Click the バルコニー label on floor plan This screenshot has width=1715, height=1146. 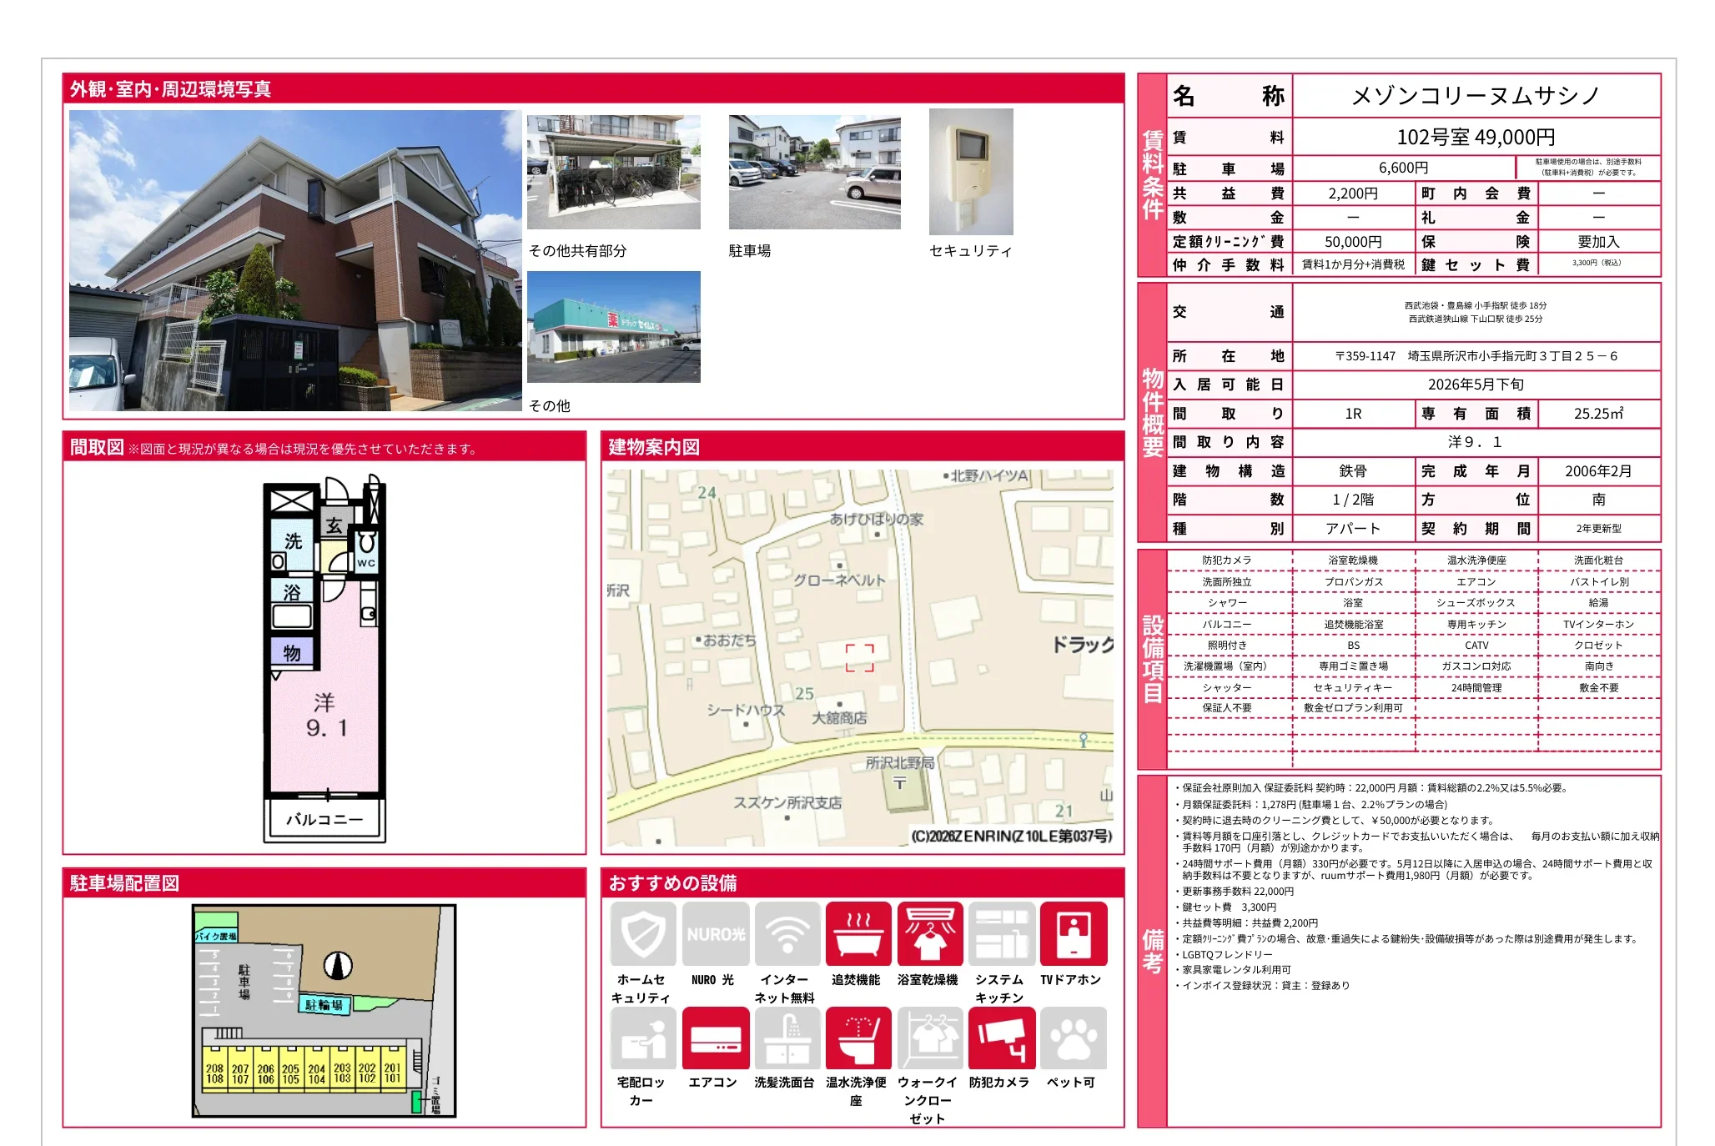point(324,819)
